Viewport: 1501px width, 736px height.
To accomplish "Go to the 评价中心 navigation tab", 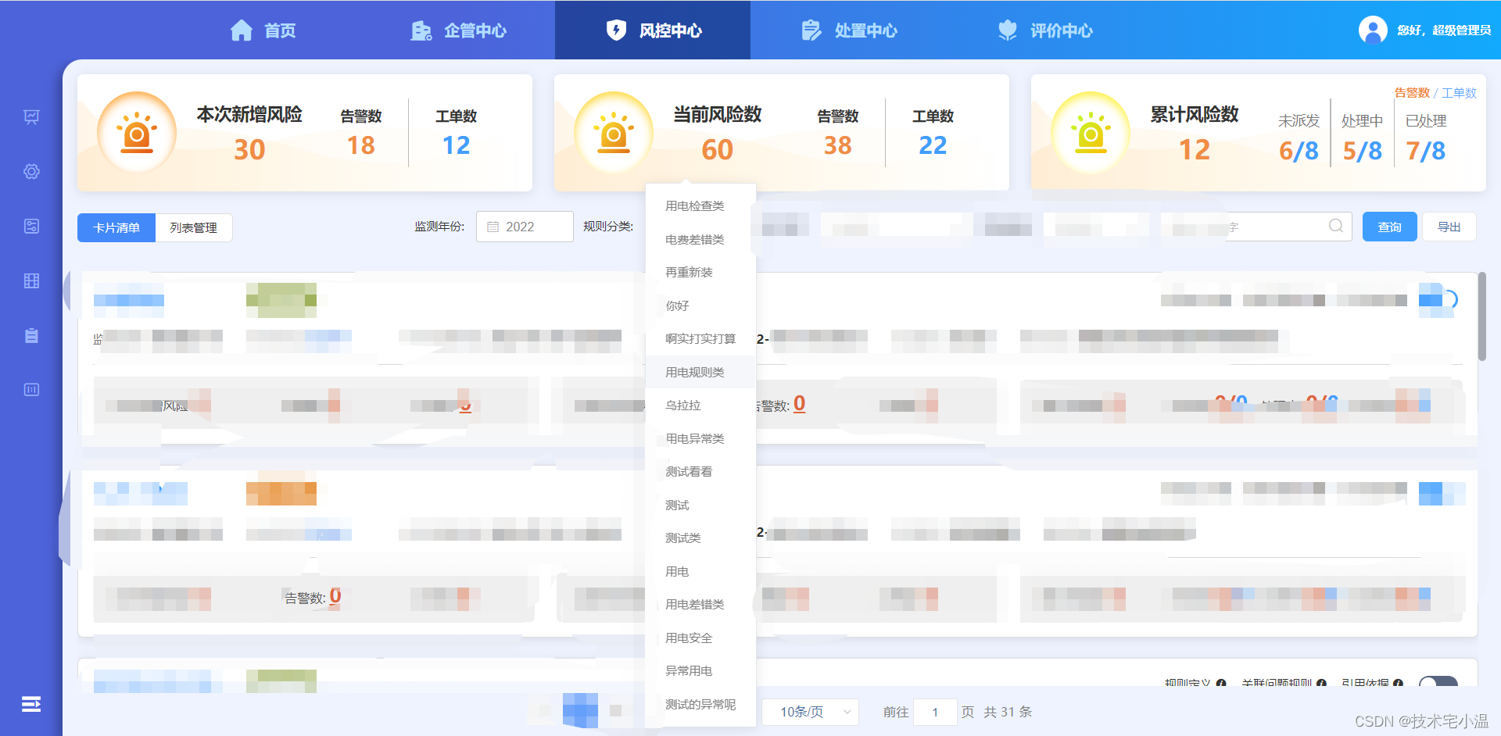I will (1044, 30).
